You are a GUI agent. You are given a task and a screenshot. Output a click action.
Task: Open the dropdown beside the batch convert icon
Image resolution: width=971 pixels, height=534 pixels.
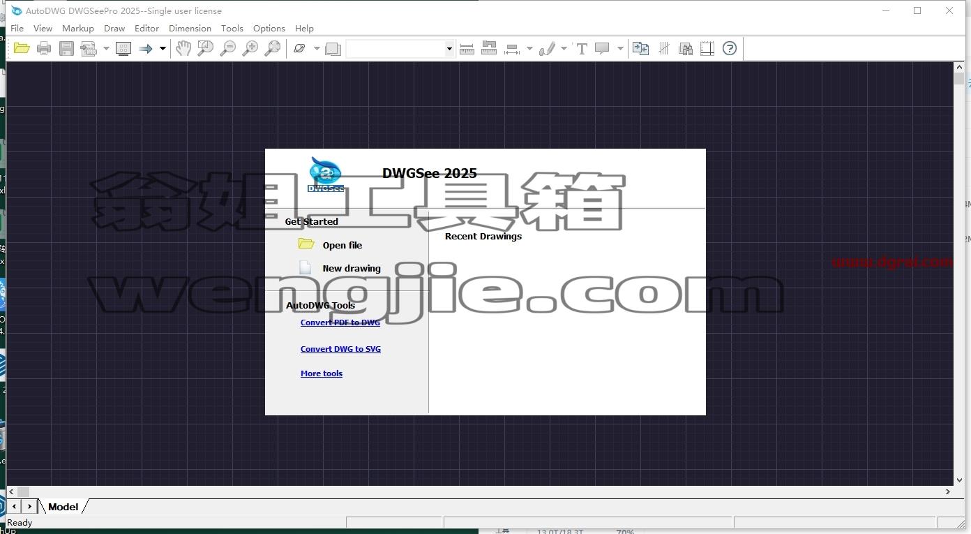106,48
